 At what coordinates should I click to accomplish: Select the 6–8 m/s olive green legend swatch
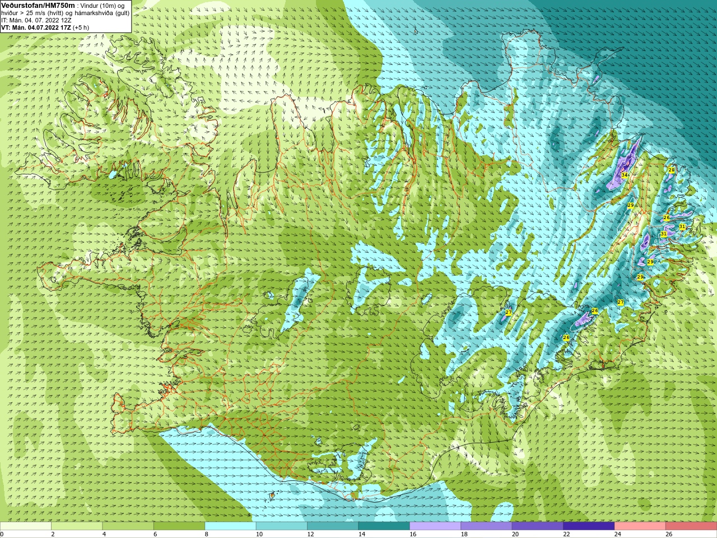coord(179,526)
